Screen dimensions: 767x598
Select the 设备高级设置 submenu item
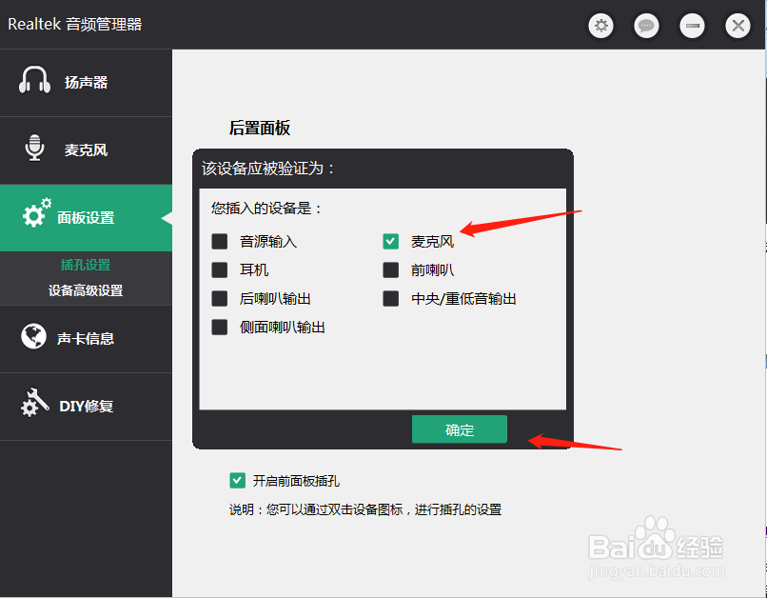coord(86,290)
